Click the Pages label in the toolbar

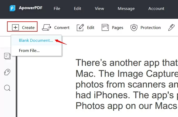click(117, 28)
